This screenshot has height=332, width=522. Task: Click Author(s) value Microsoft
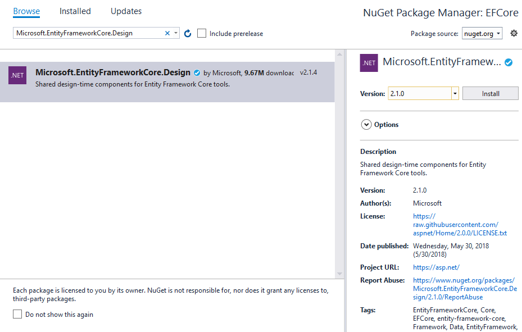click(427, 203)
